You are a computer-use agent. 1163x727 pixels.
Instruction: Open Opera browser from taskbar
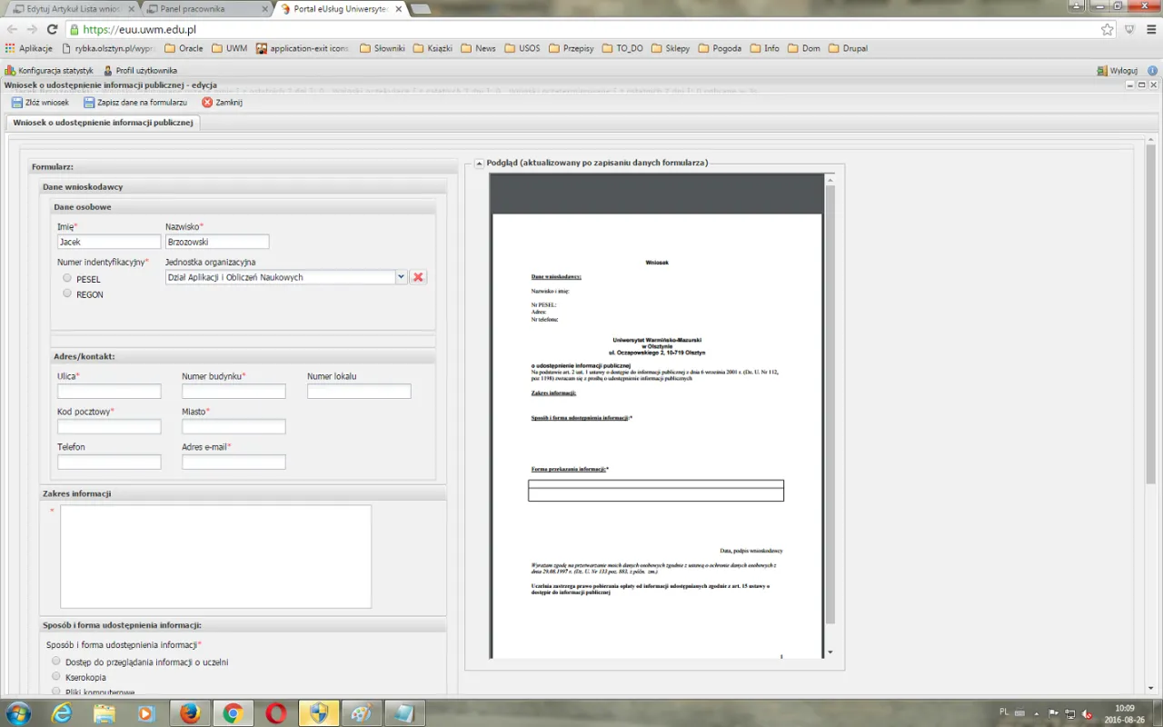click(276, 713)
